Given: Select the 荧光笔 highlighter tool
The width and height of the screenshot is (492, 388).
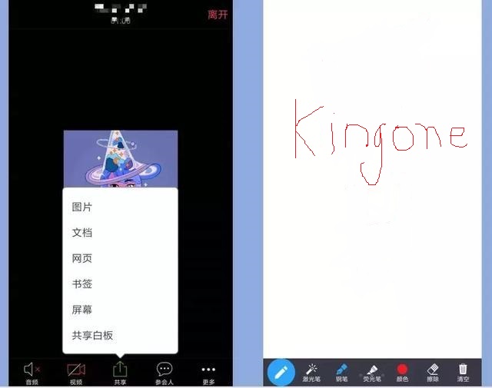Looking at the screenshot, I should pos(372,373).
